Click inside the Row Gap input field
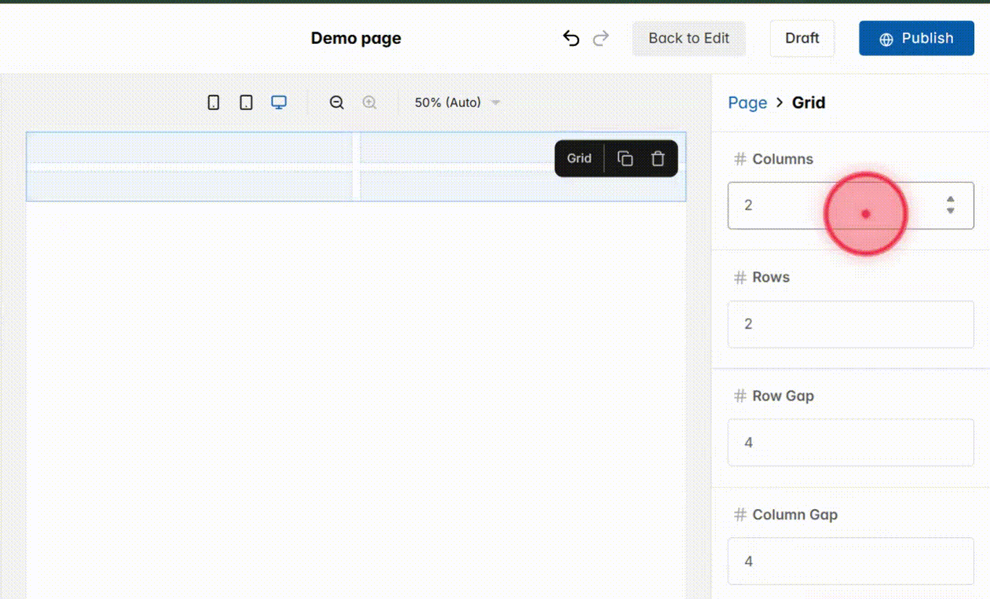 850,442
